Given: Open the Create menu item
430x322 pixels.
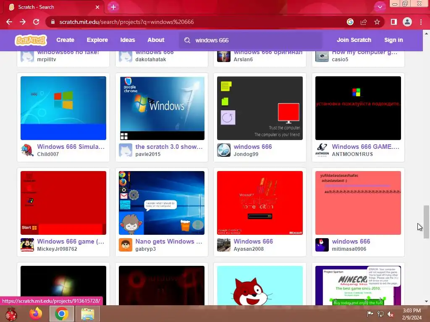Looking at the screenshot, I should pyautogui.click(x=65, y=40).
